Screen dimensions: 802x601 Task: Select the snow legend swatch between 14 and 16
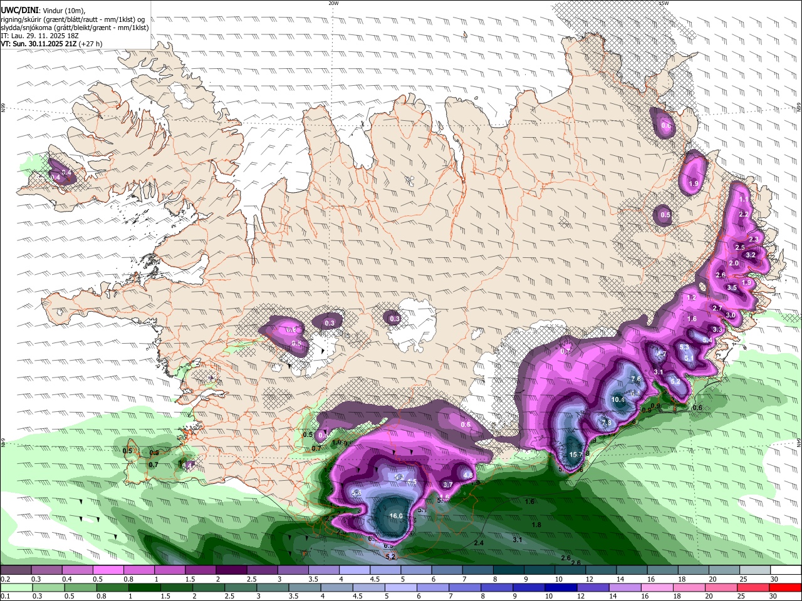632,570
